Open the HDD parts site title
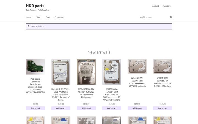Image resolution: width=198 pixels, height=124 pixels. tap(35, 6)
